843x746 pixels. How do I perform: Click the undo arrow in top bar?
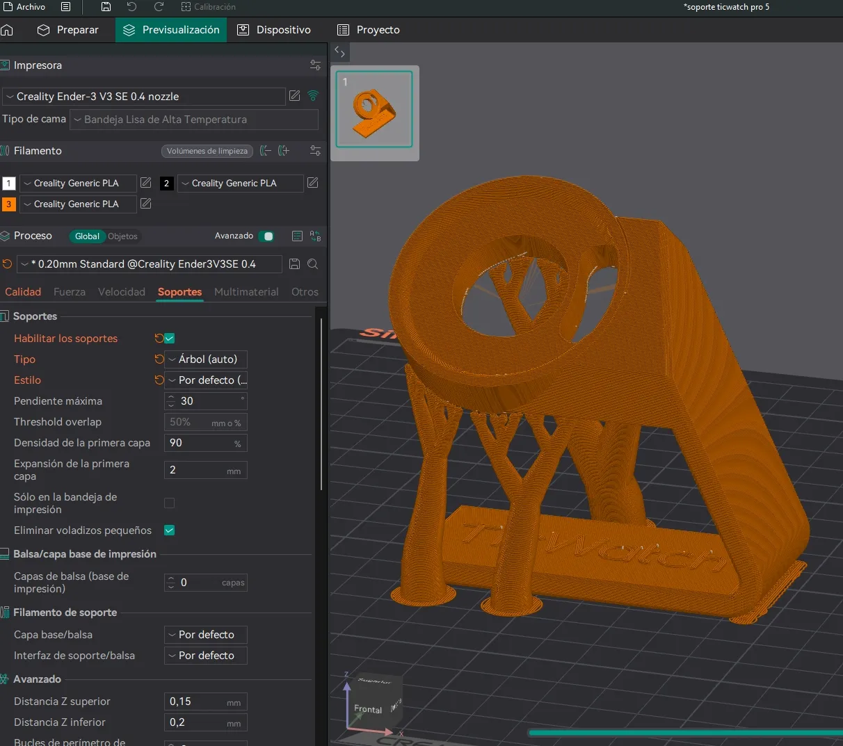[132, 7]
